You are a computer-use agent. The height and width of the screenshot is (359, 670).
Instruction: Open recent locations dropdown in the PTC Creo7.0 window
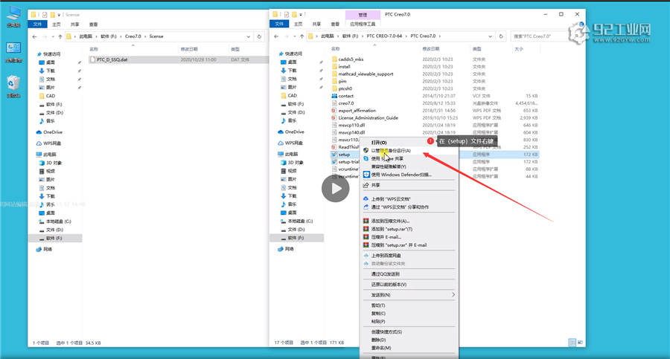tap(294, 36)
